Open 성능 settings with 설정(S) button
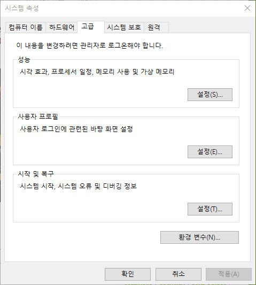Viewport: 256px width, 285px height. point(210,95)
